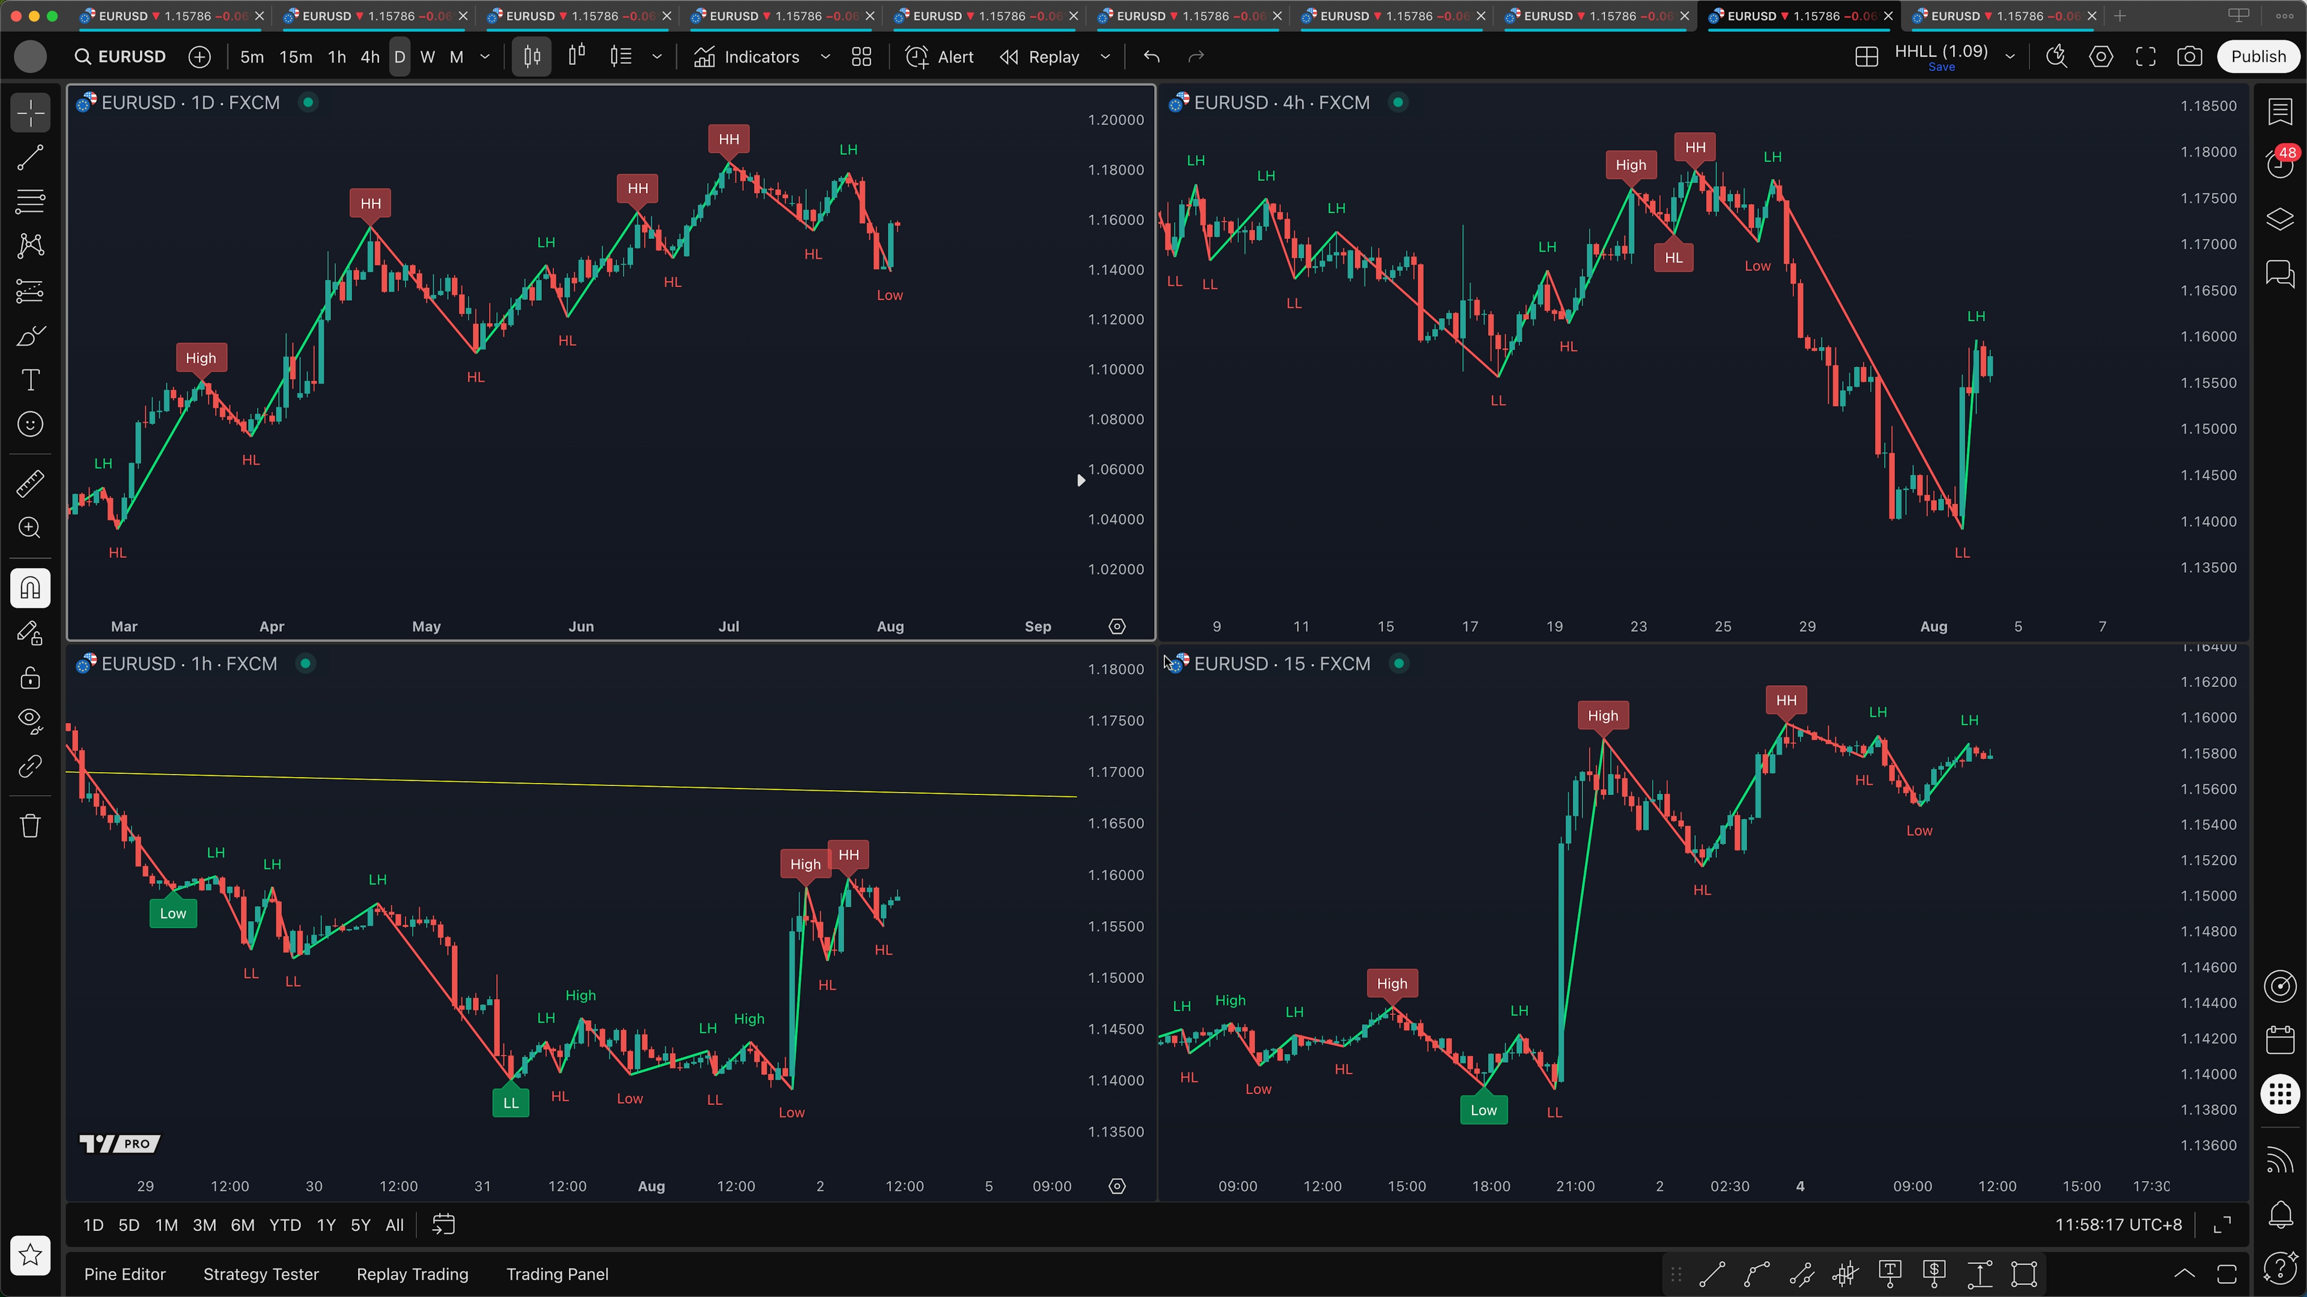Open the Fibonacci retracement tools

(31, 202)
